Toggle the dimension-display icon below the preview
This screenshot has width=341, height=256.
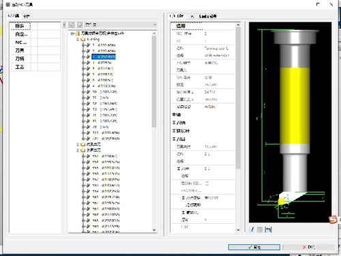268,229
